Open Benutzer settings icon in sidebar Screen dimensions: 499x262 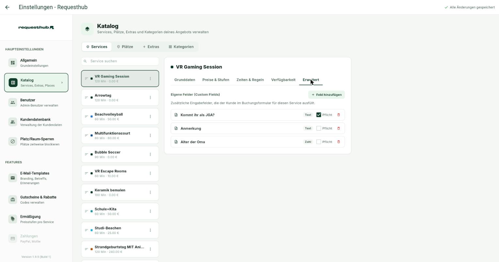(13, 102)
